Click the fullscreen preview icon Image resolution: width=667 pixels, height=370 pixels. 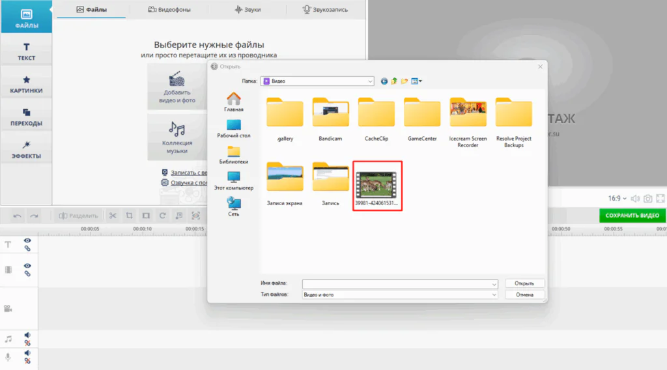(x=660, y=198)
